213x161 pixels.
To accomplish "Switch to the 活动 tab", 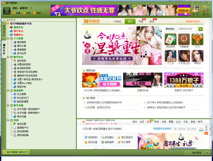I will (x=152, y=22).
